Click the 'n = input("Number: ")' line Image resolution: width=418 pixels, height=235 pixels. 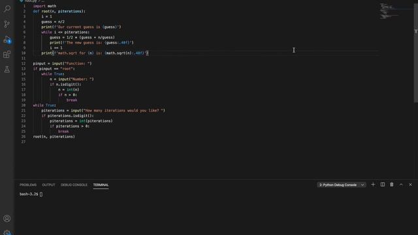pyautogui.click(x=72, y=79)
